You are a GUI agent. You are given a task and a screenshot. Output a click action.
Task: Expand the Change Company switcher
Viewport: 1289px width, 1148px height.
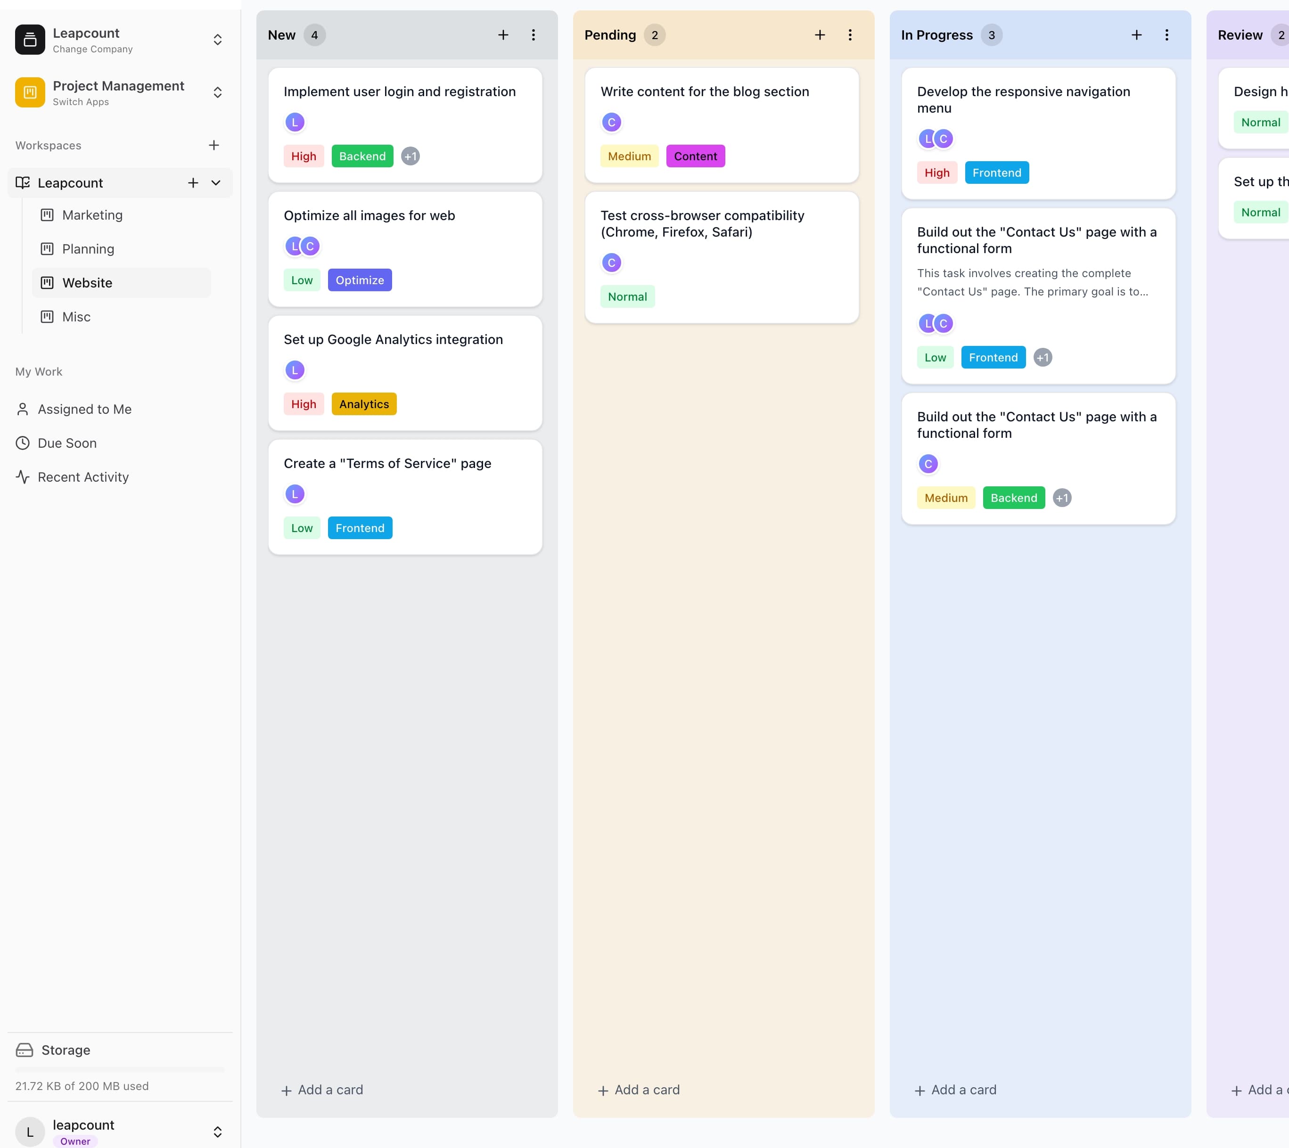pos(217,39)
